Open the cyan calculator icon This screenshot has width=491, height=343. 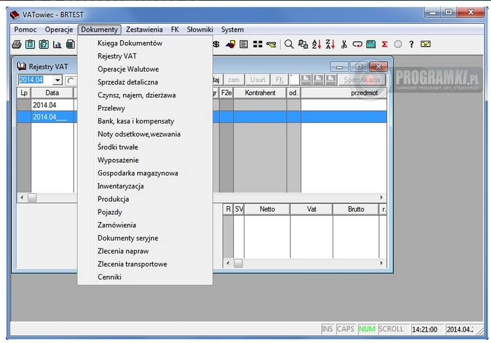coord(371,44)
